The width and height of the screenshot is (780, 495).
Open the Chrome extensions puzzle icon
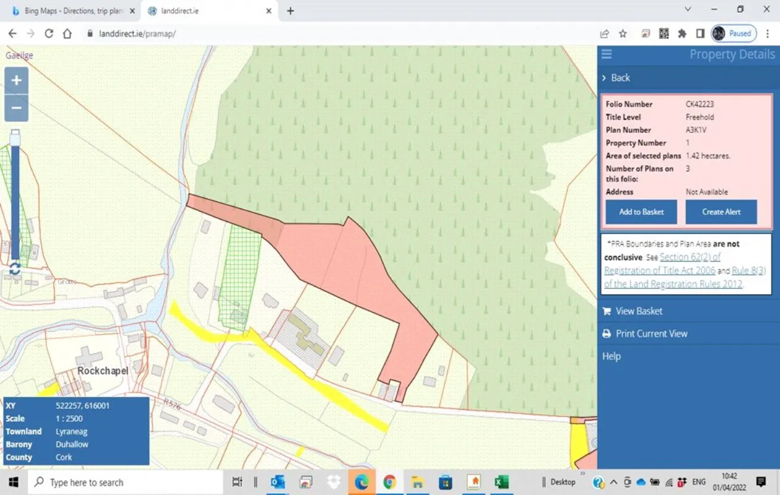coord(682,34)
